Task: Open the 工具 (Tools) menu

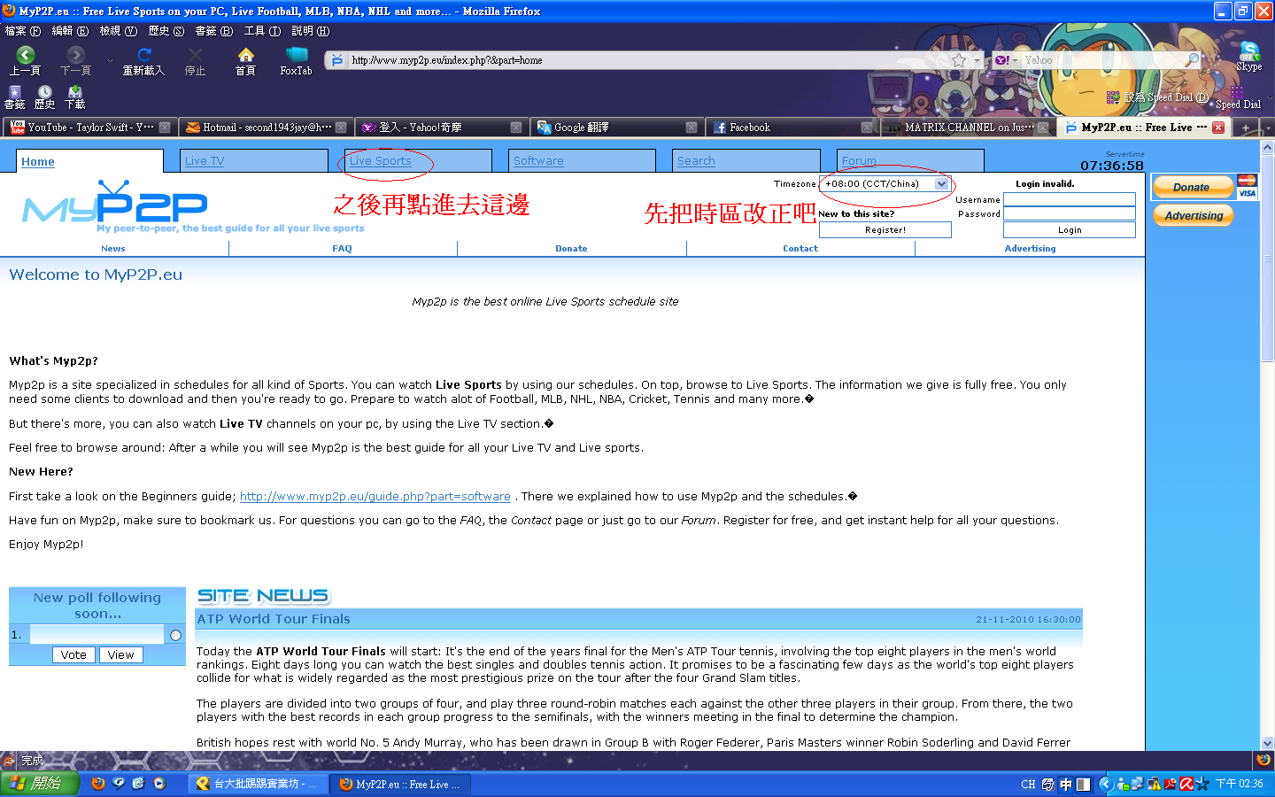Action: point(262,31)
